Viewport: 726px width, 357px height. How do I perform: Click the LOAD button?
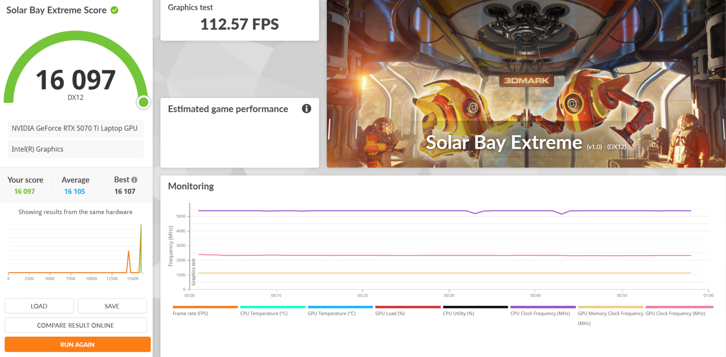pyautogui.click(x=39, y=306)
